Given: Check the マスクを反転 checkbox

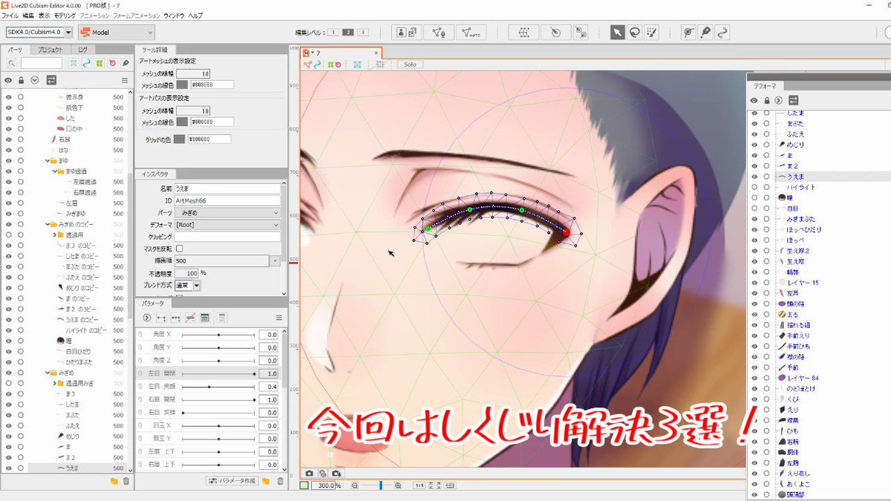Looking at the screenshot, I should tap(179, 248).
